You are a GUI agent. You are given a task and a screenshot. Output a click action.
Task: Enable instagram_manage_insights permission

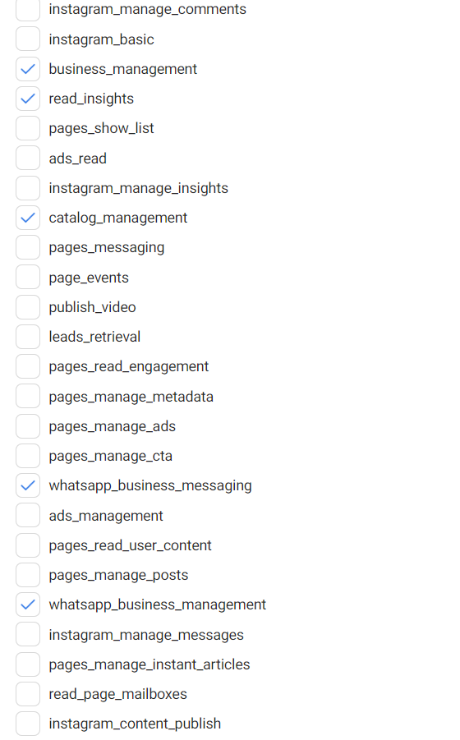pyautogui.click(x=28, y=188)
